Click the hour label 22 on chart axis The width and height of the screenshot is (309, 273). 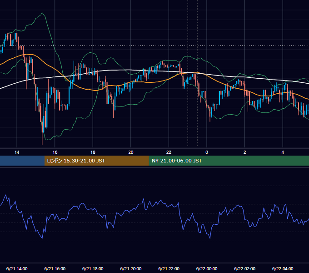[169, 152]
